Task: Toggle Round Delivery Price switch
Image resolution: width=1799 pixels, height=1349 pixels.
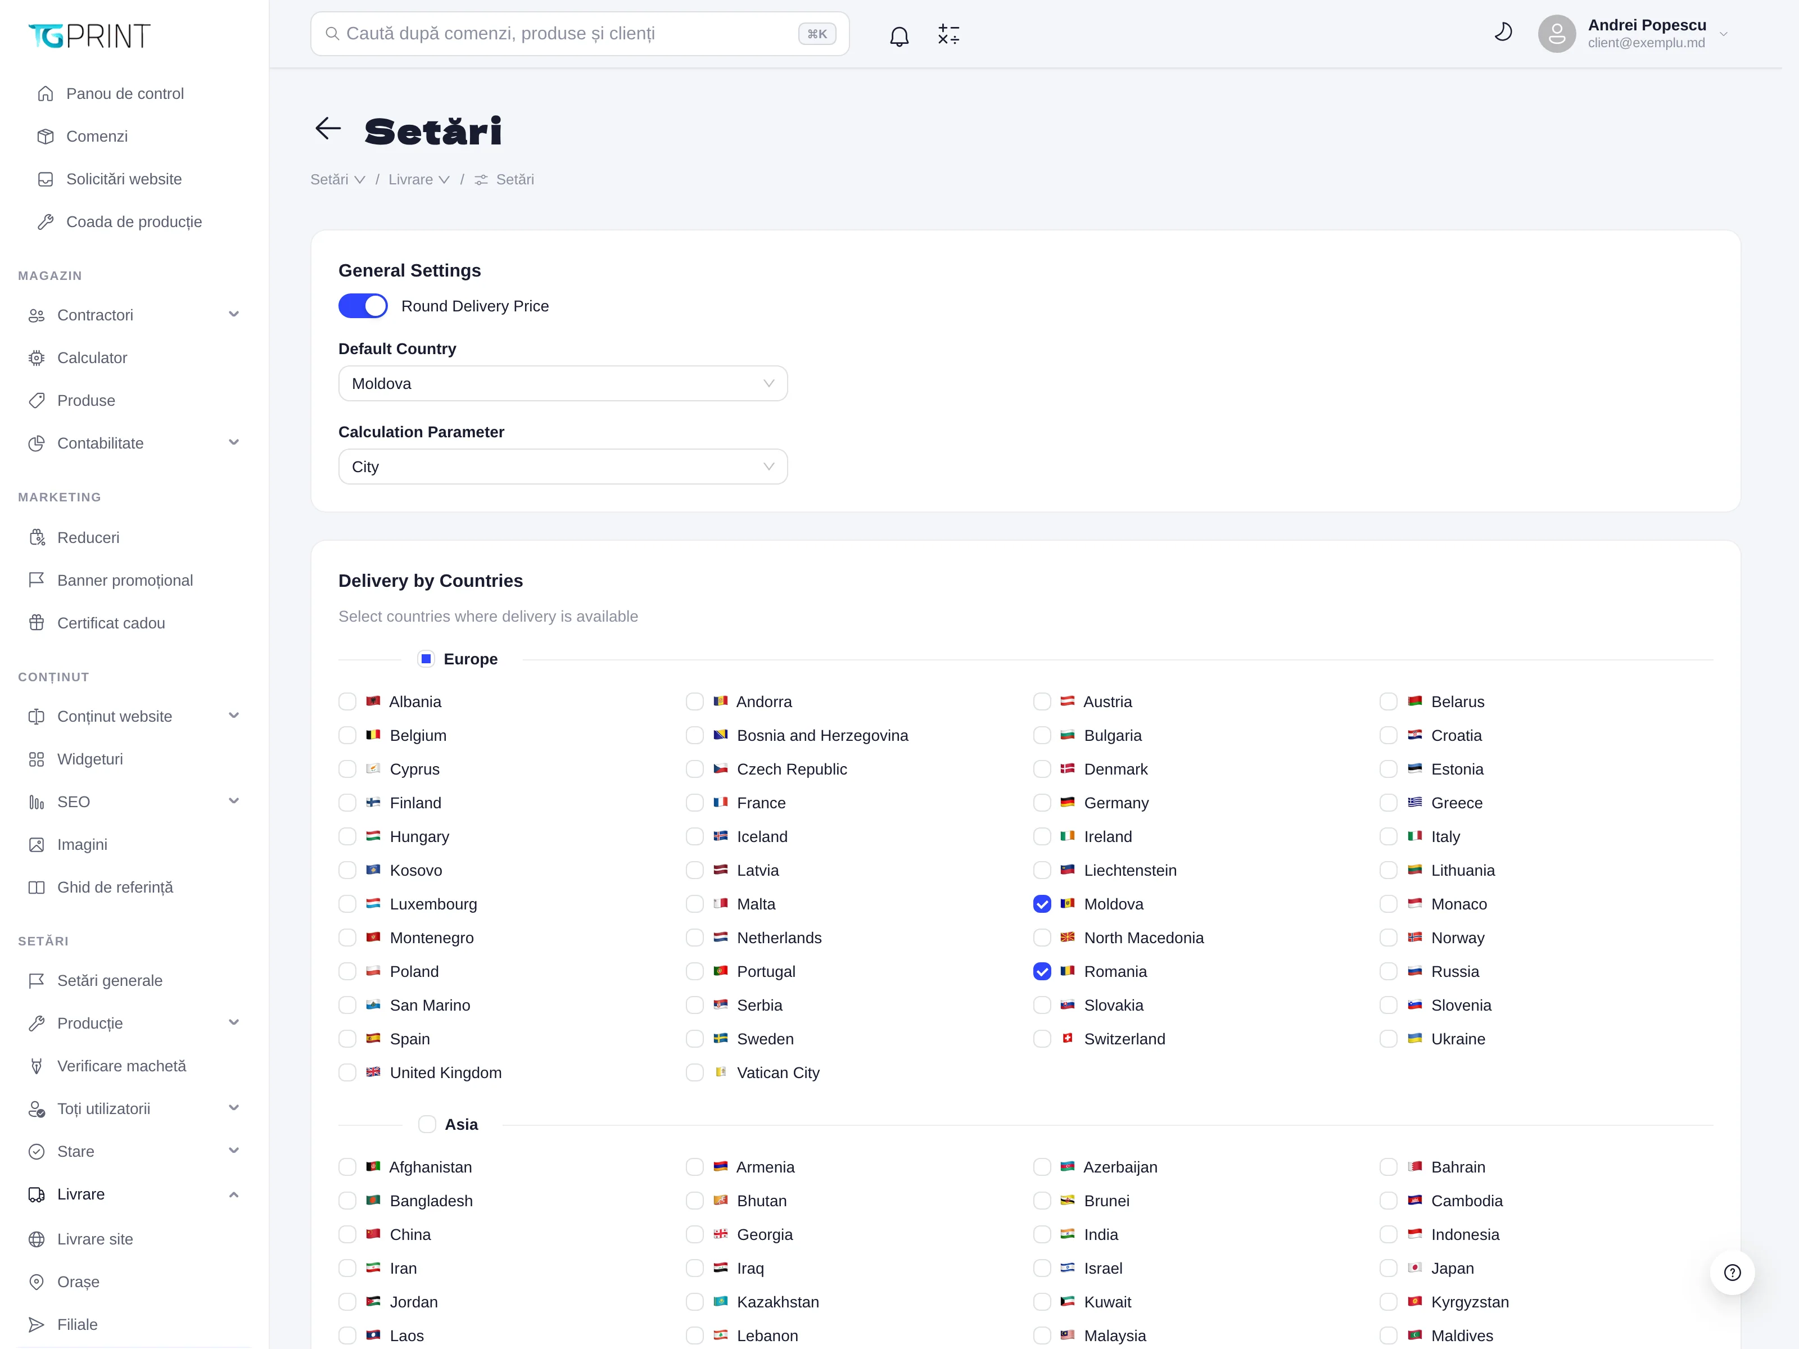Action: 363,306
